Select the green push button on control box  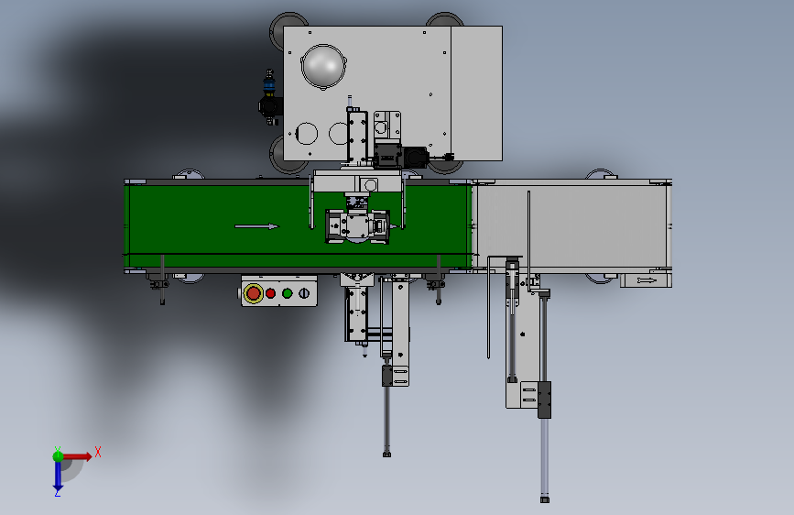(x=288, y=293)
